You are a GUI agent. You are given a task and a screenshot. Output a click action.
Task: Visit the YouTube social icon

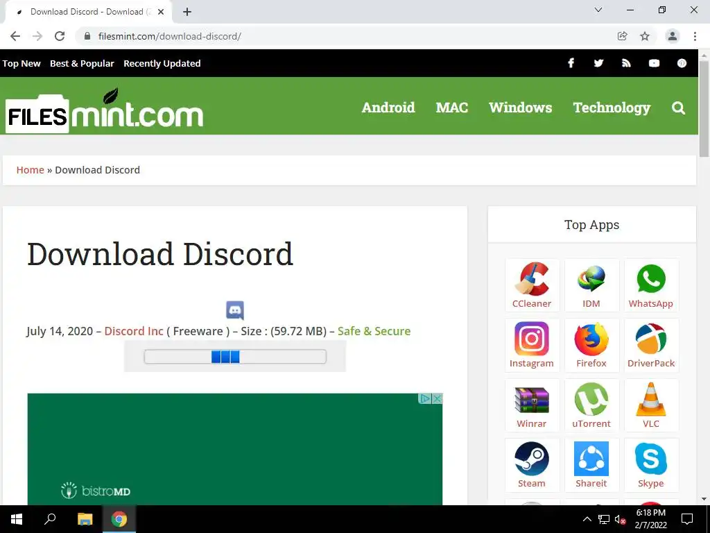(x=654, y=63)
